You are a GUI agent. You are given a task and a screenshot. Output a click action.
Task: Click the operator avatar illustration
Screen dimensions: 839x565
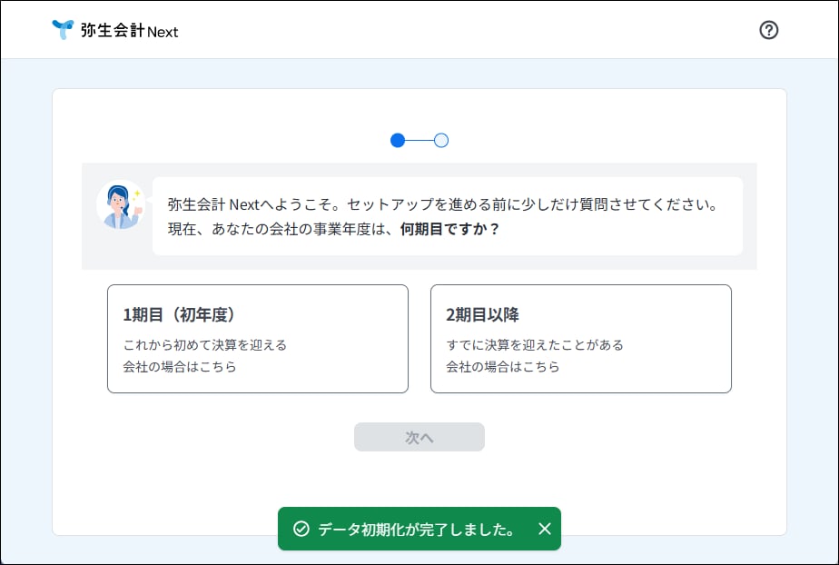[121, 205]
